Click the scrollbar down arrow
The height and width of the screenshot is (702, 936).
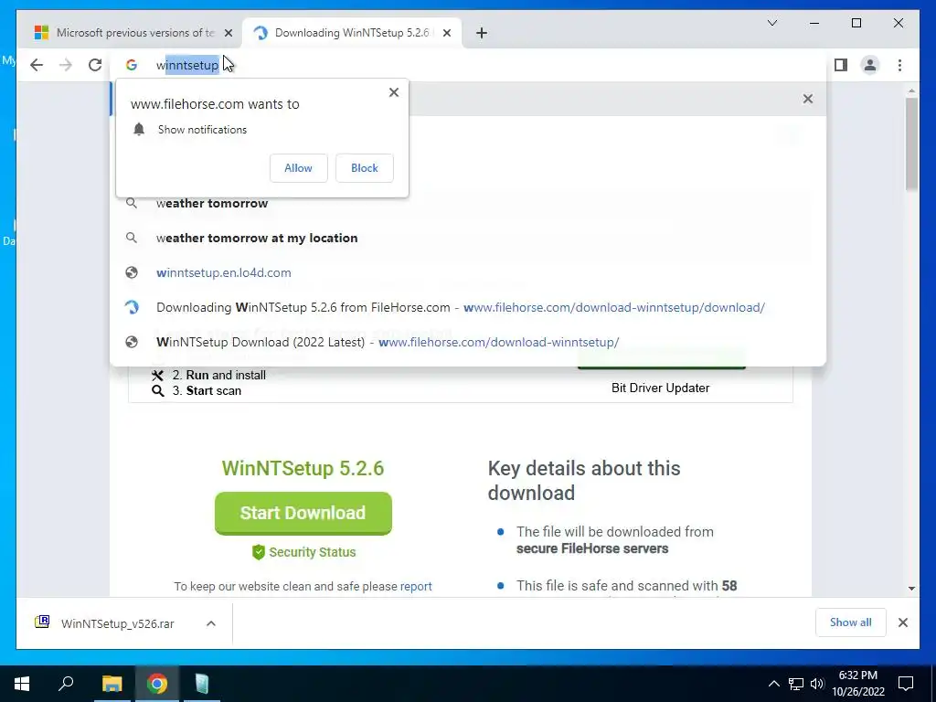tap(911, 589)
